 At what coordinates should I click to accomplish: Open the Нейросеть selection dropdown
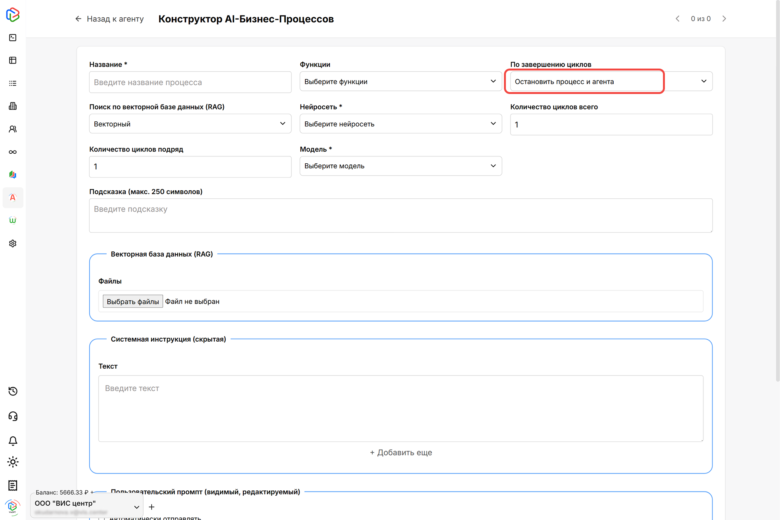[400, 124]
